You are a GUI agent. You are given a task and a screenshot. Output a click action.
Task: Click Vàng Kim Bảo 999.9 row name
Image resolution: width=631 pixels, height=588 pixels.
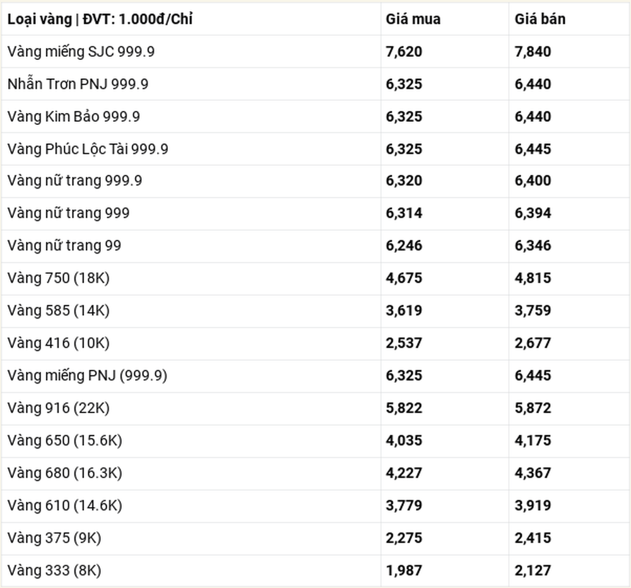pyautogui.click(x=74, y=117)
